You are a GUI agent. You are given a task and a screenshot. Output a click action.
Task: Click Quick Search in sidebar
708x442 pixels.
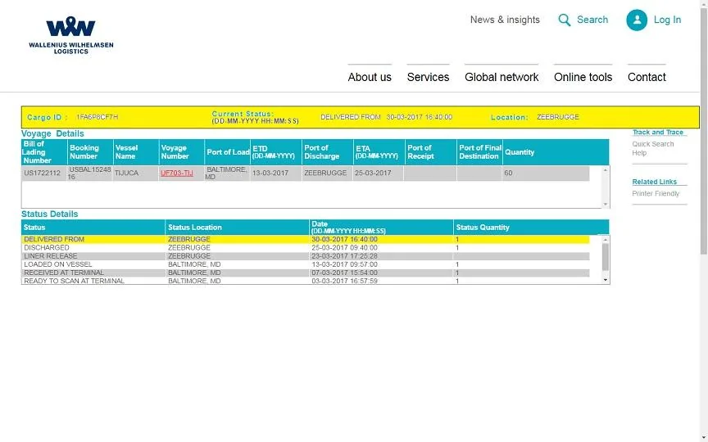click(x=653, y=144)
